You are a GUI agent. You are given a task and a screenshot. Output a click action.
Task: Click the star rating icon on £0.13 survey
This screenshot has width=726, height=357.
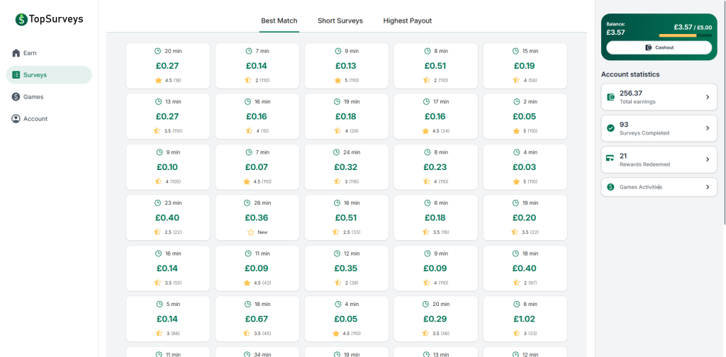pyautogui.click(x=337, y=80)
